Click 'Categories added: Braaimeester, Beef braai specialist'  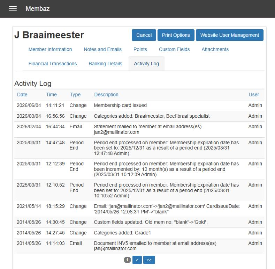click(152, 116)
